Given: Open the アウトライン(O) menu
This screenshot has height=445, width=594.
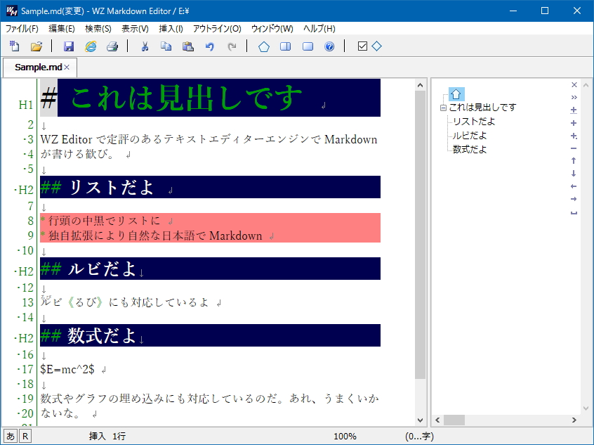Looking at the screenshot, I should click(x=217, y=28).
